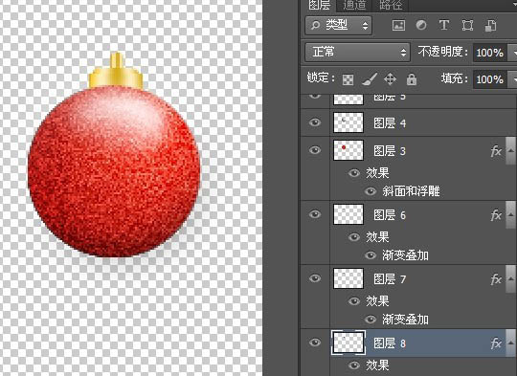The height and width of the screenshot is (376, 517).
Task: Filter layers by adjustment layer icon
Action: point(421,25)
